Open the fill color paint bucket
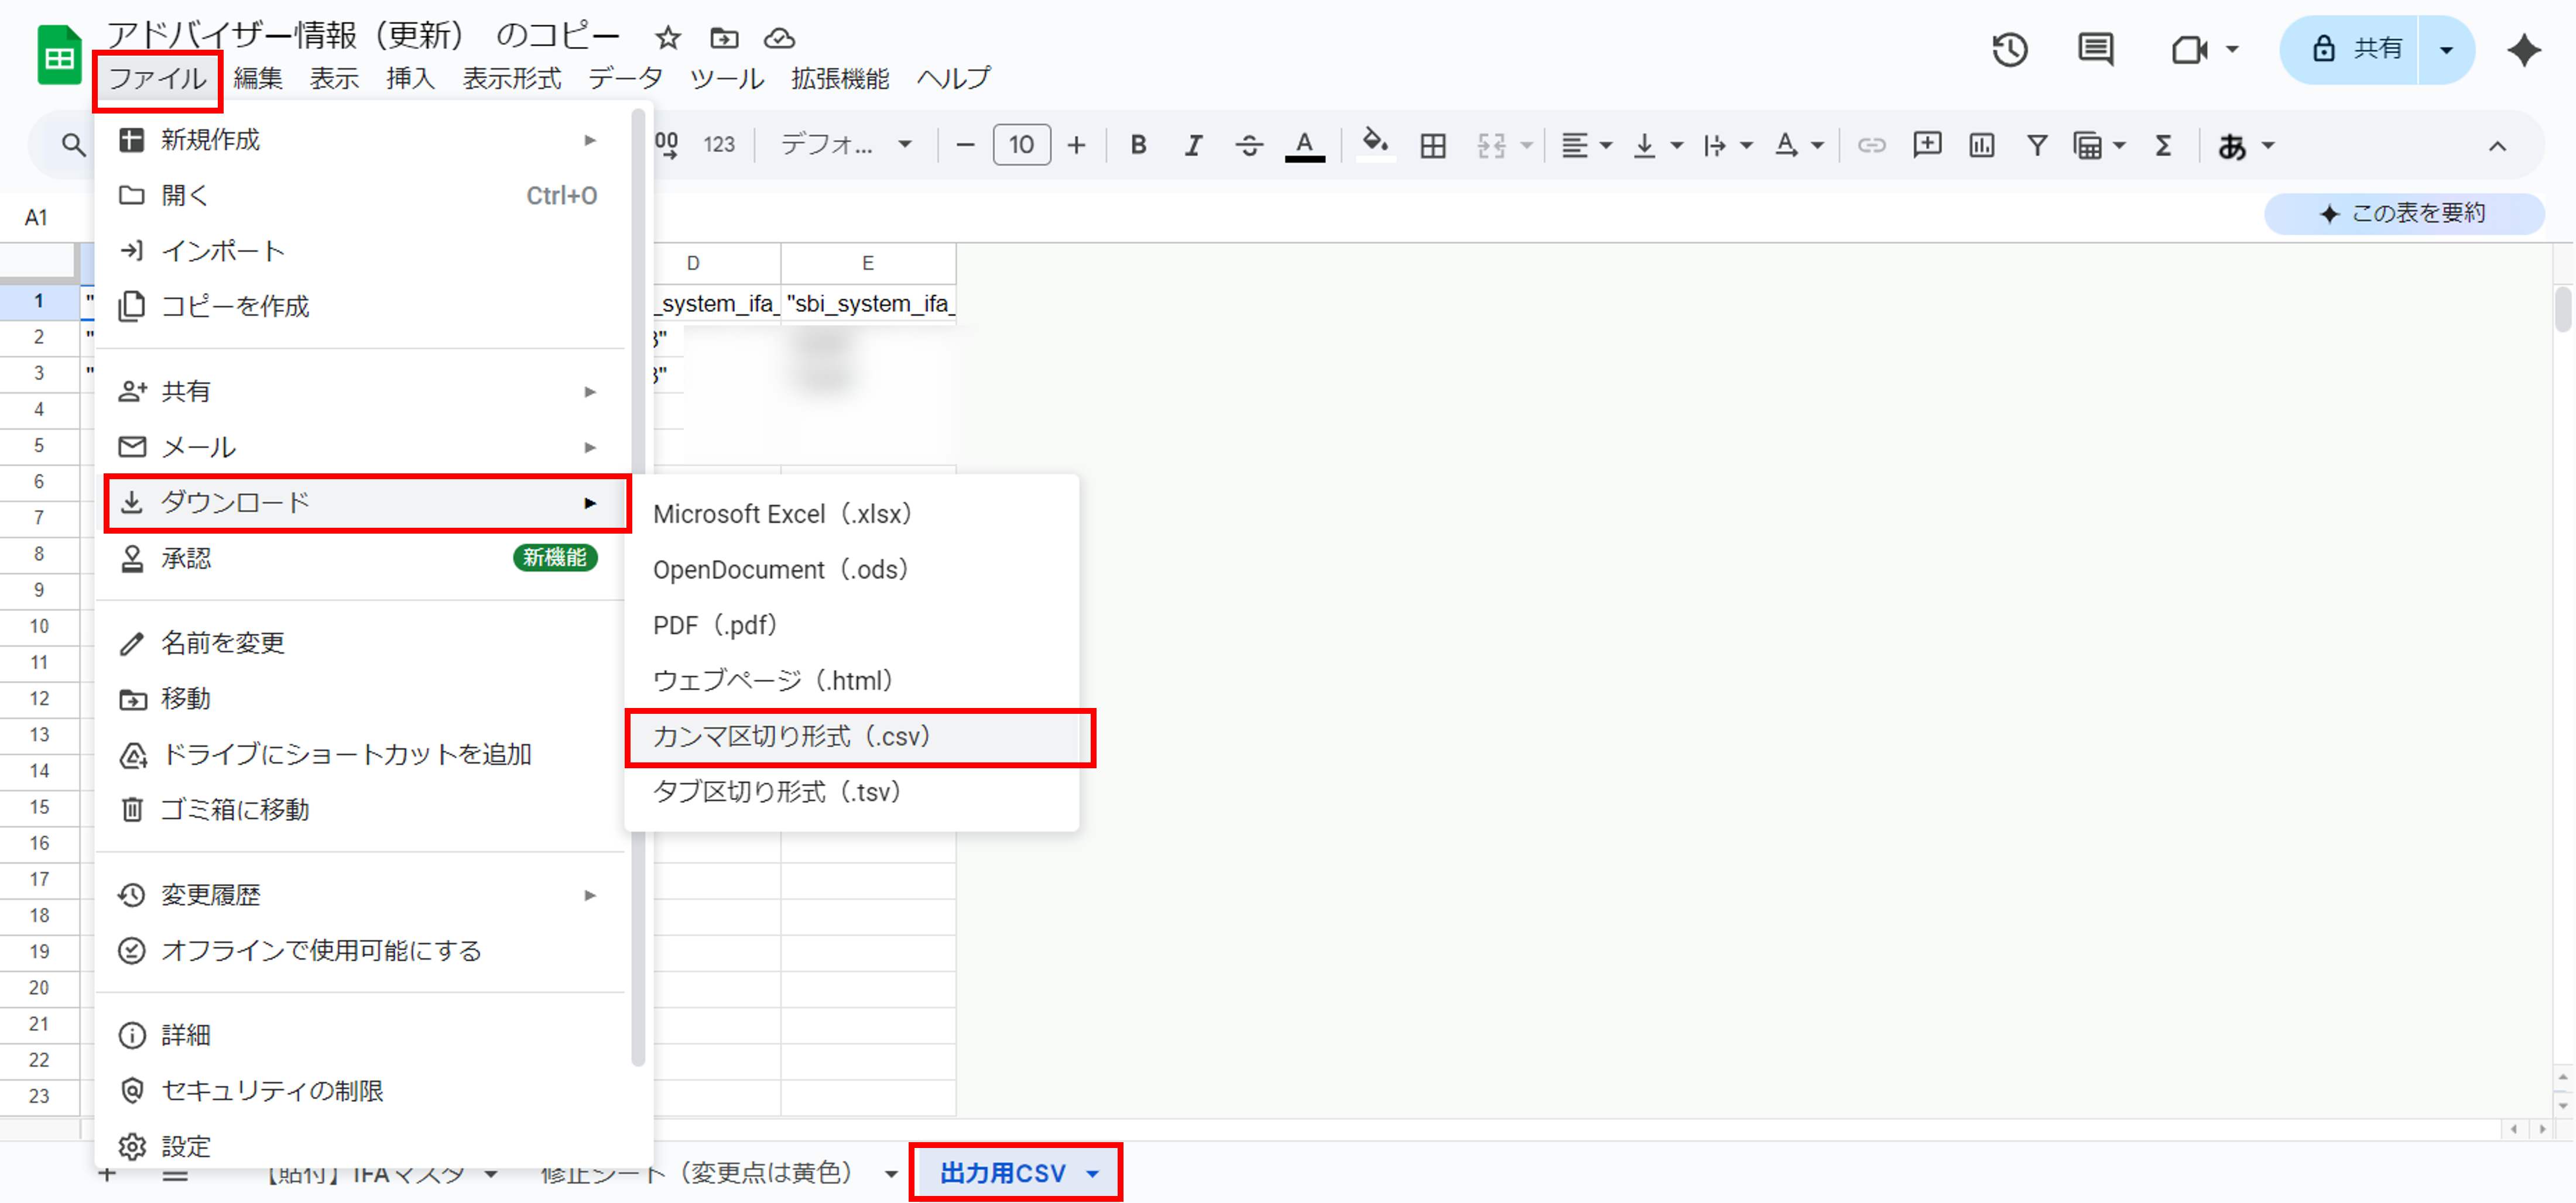The width and height of the screenshot is (2576, 1203). 1375,146
